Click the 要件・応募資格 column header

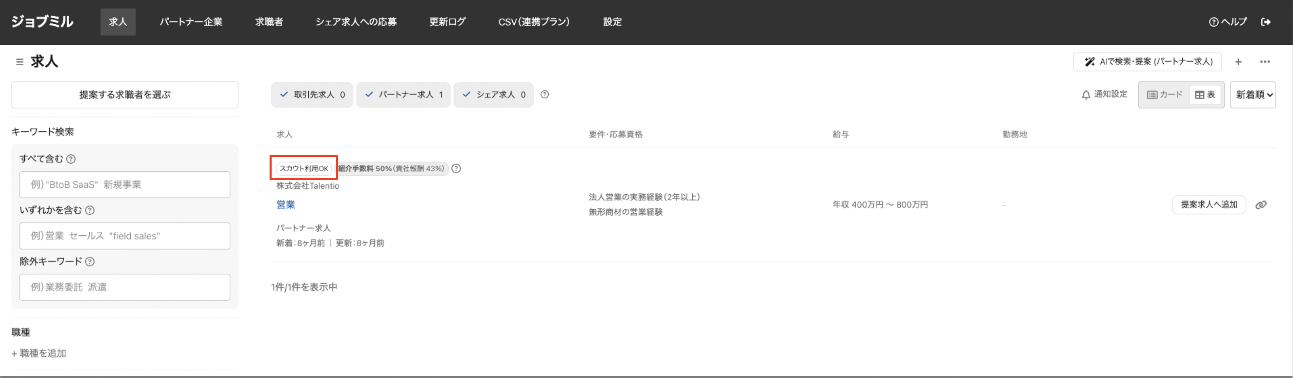[x=615, y=134]
